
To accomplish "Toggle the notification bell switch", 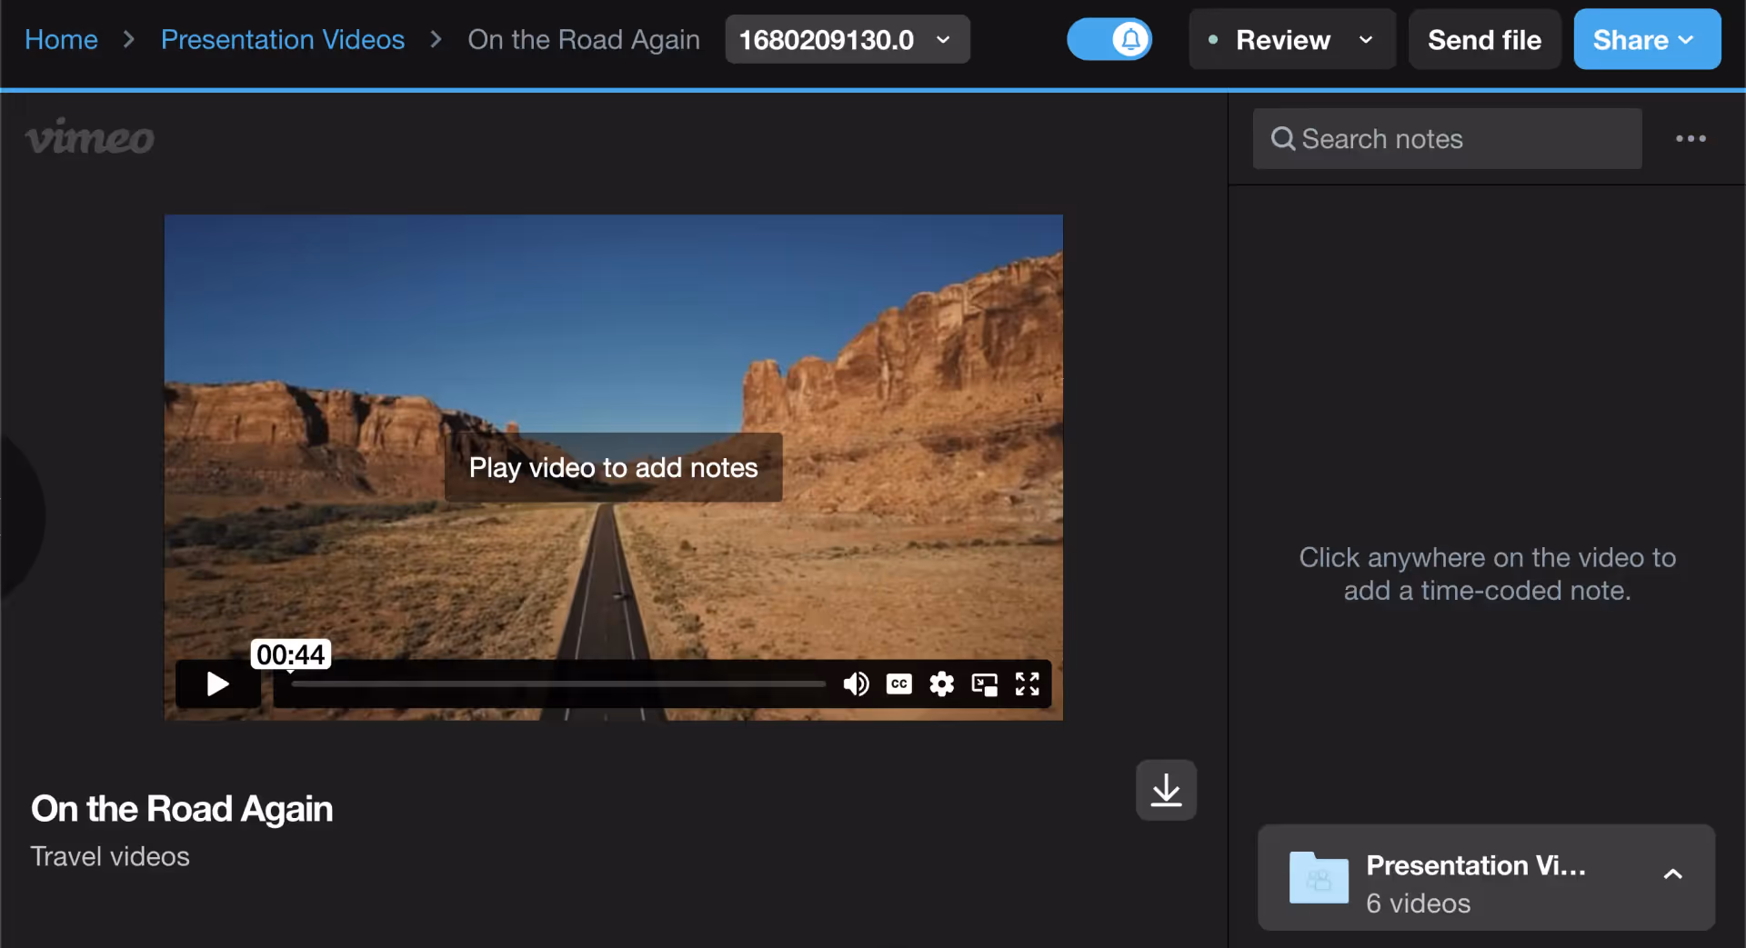I will [x=1109, y=39].
